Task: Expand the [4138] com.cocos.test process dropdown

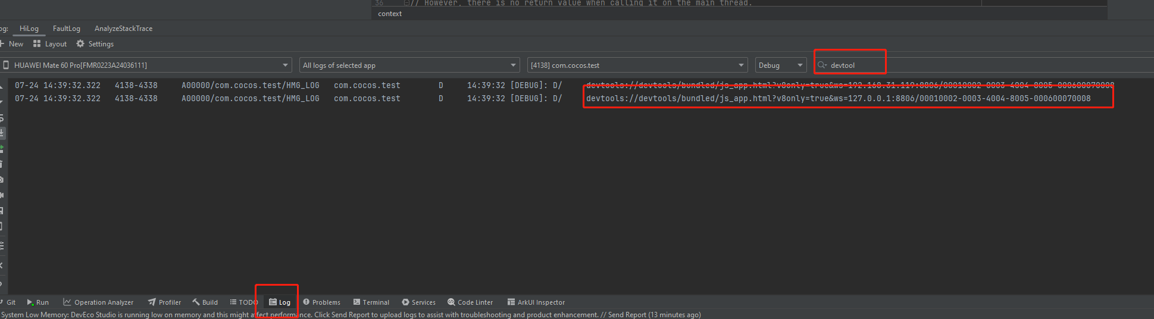Action: (x=637, y=65)
